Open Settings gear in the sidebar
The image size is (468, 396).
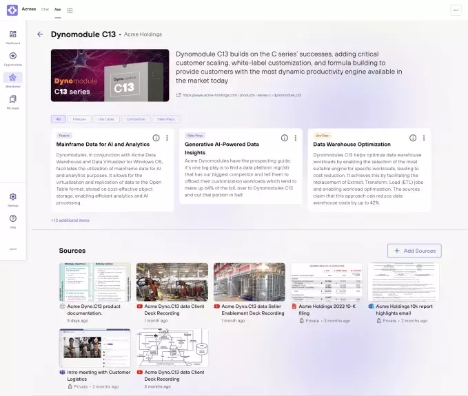click(x=13, y=197)
